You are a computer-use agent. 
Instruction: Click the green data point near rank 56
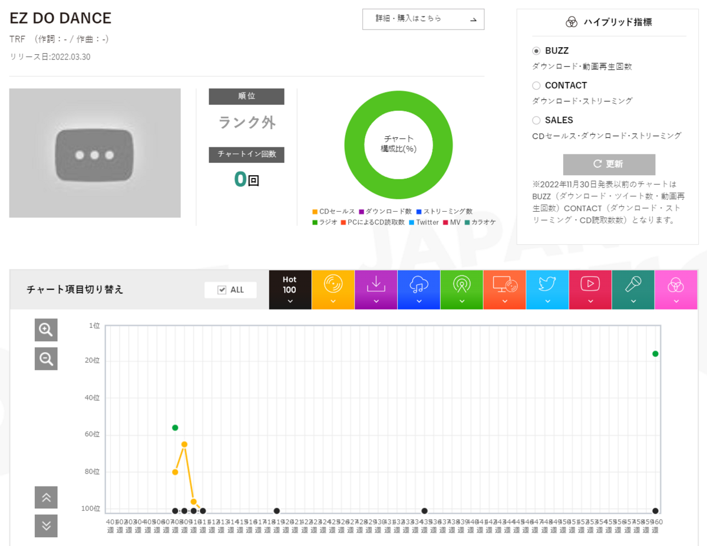click(175, 427)
